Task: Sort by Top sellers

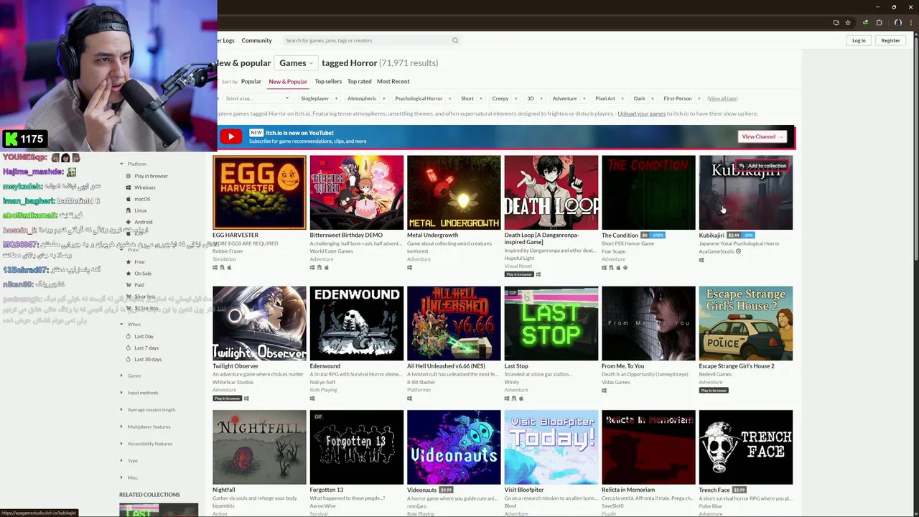Action: click(x=328, y=81)
